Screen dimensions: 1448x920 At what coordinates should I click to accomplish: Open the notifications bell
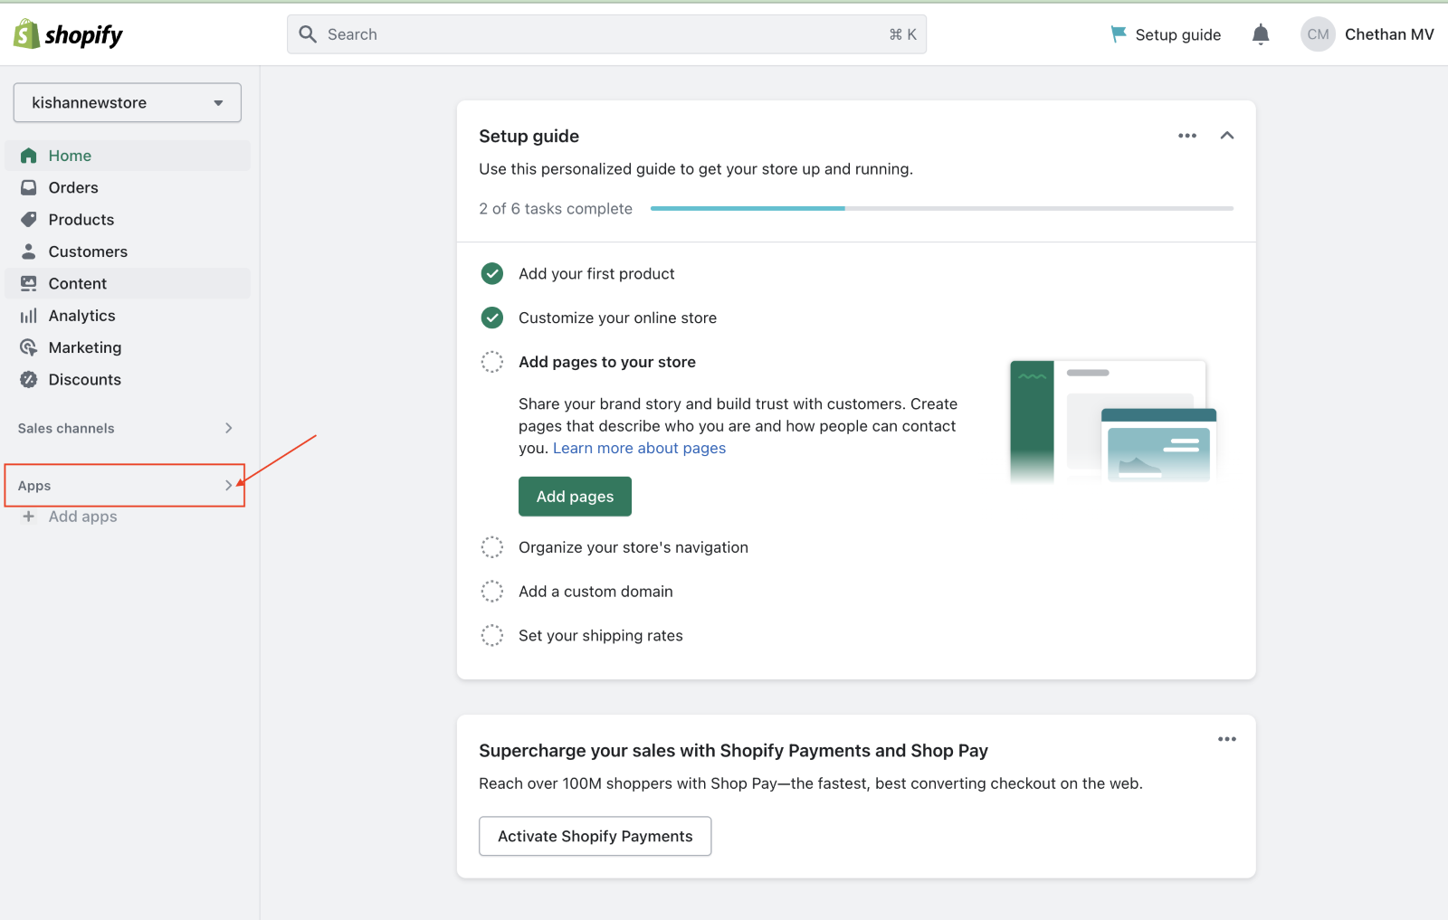pos(1261,34)
